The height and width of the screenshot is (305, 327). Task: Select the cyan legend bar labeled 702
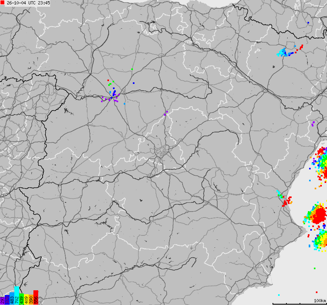[x=17, y=295]
